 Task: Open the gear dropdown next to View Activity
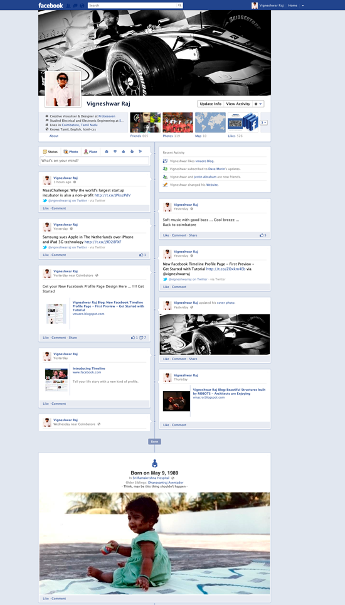258,104
